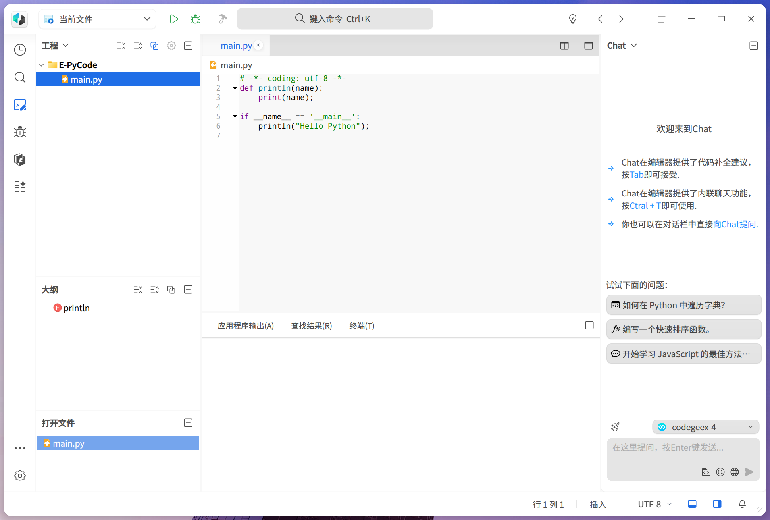Viewport: 770px width, 520px height.
Task: Open settings gear at sidebar bottom
Action: pos(20,476)
